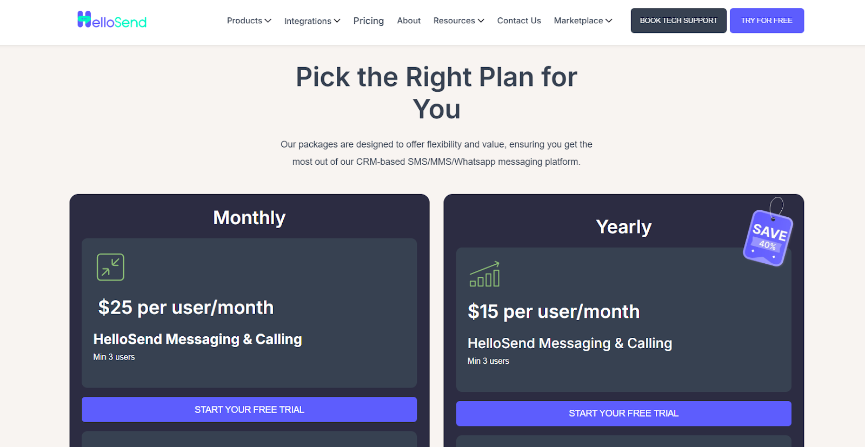Open the About page
The height and width of the screenshot is (447, 865).
coord(408,21)
